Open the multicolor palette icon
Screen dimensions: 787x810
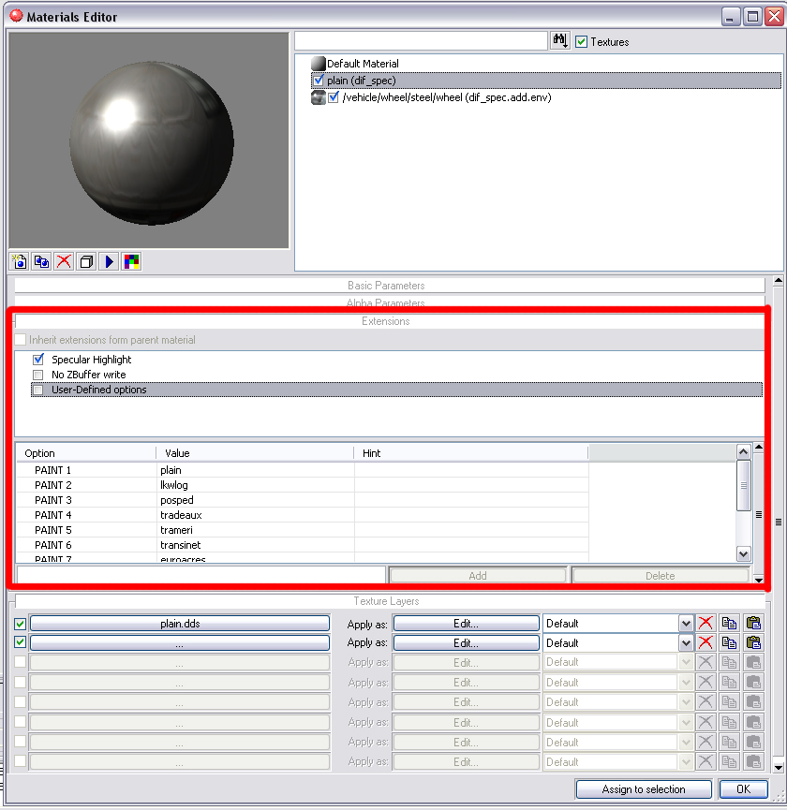(x=132, y=261)
